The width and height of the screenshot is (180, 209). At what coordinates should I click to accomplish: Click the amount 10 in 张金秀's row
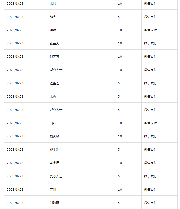(120, 43)
